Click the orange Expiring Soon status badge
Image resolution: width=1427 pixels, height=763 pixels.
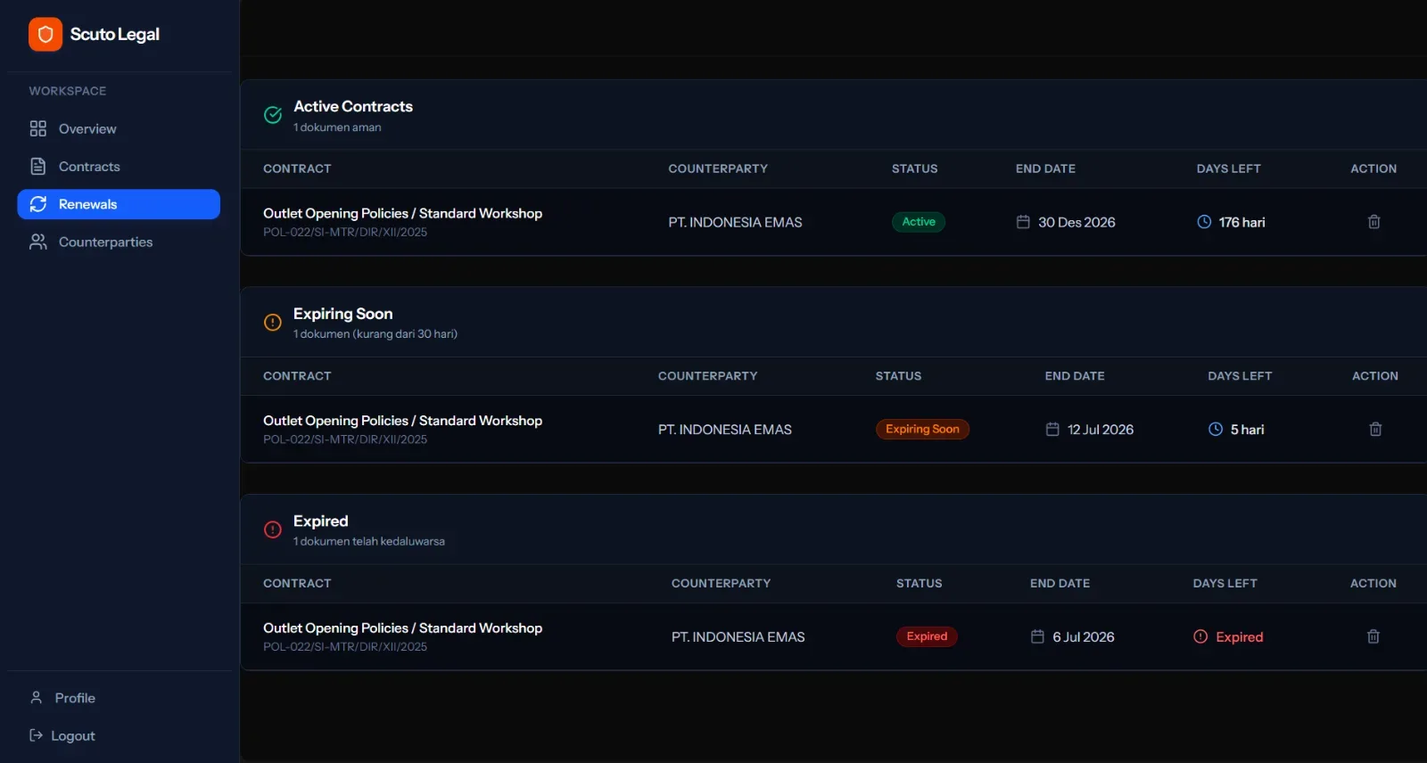point(922,430)
